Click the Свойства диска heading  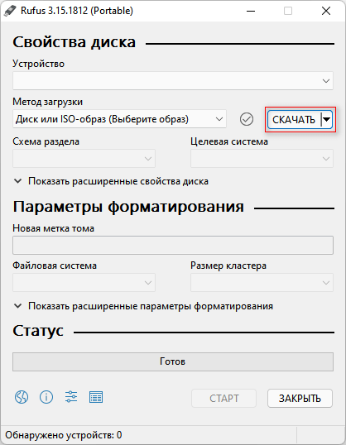click(74, 42)
